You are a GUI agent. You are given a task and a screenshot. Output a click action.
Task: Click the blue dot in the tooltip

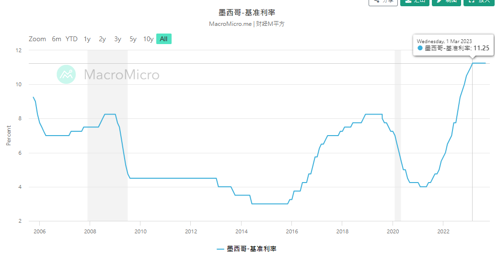pyautogui.click(x=420, y=48)
